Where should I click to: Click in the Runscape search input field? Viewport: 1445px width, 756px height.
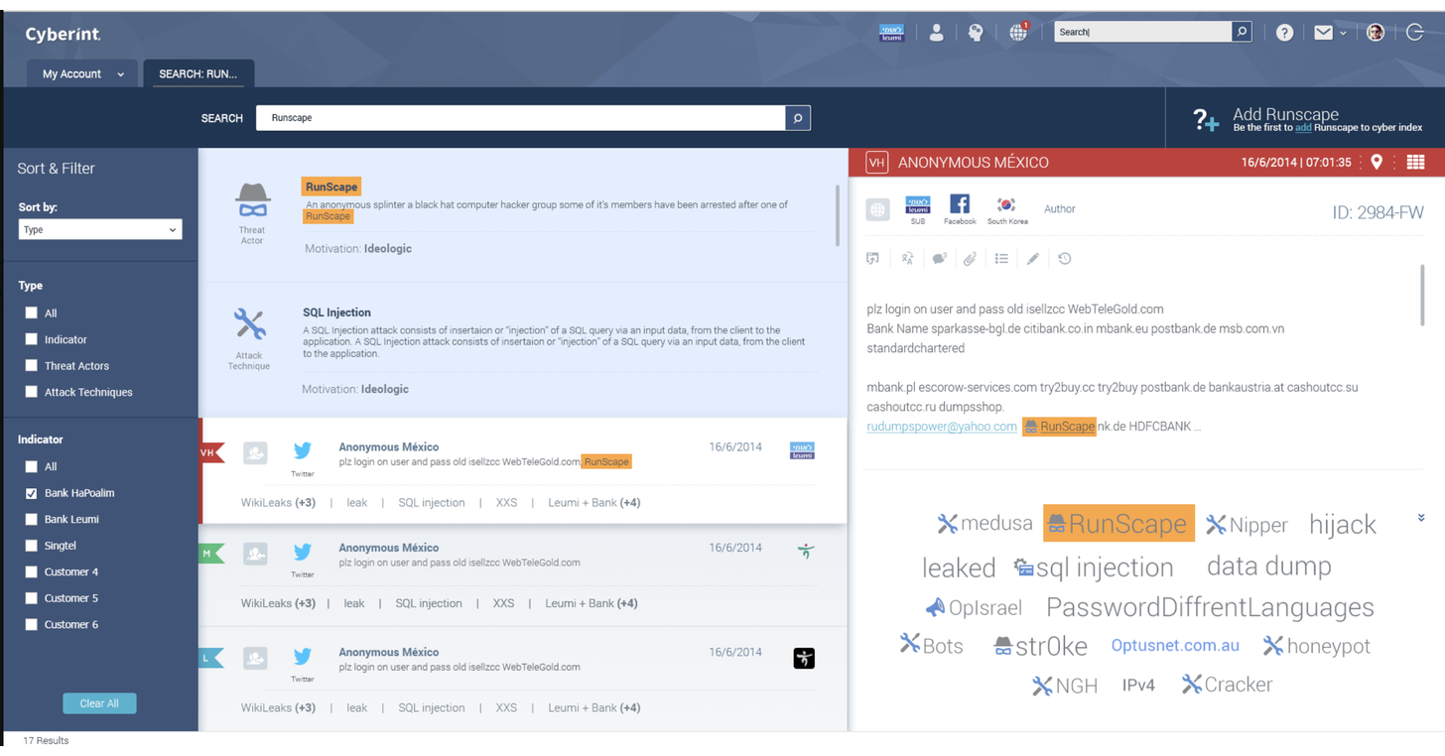pyautogui.click(x=521, y=118)
